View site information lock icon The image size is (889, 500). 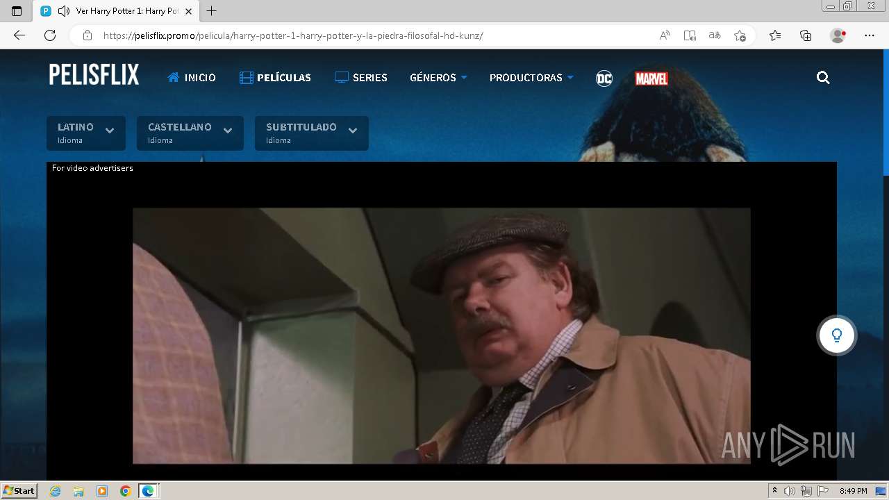click(x=87, y=35)
